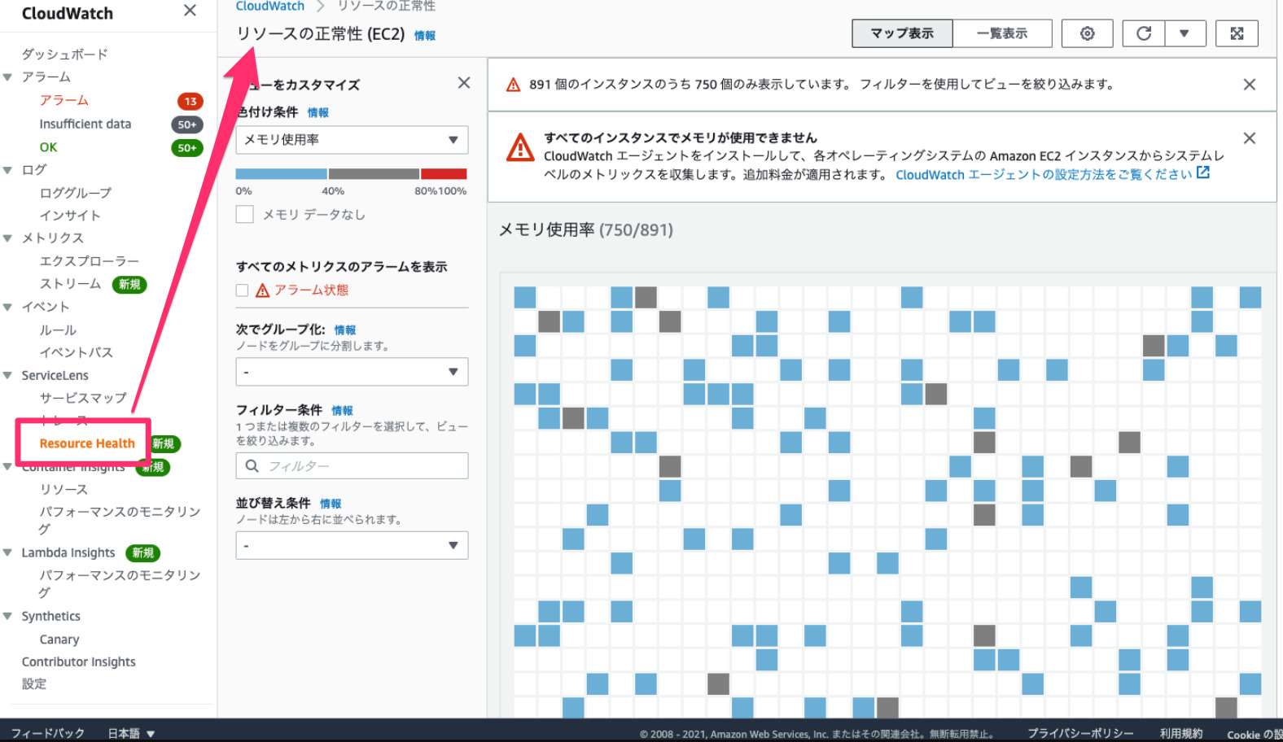Close the customize view panel
Screen dimensions: 1283x742
click(x=464, y=82)
